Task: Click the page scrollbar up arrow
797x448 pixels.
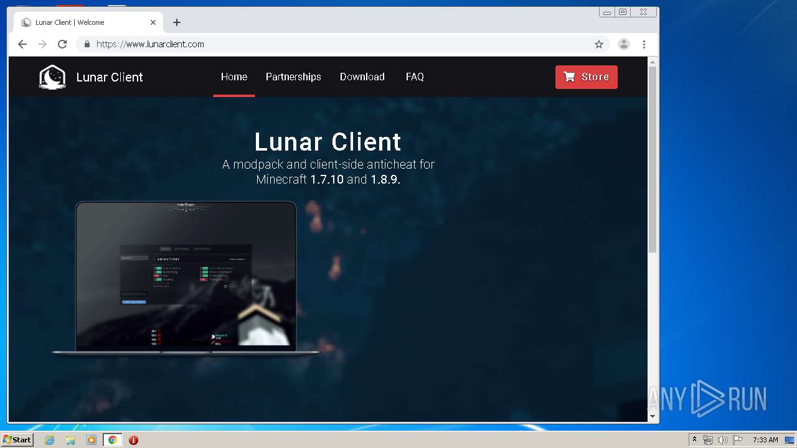Action: coord(653,62)
